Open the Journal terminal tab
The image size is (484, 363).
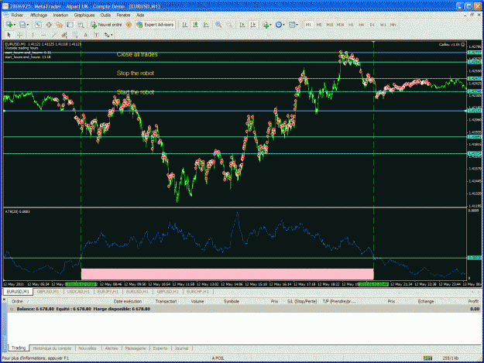coord(181,348)
